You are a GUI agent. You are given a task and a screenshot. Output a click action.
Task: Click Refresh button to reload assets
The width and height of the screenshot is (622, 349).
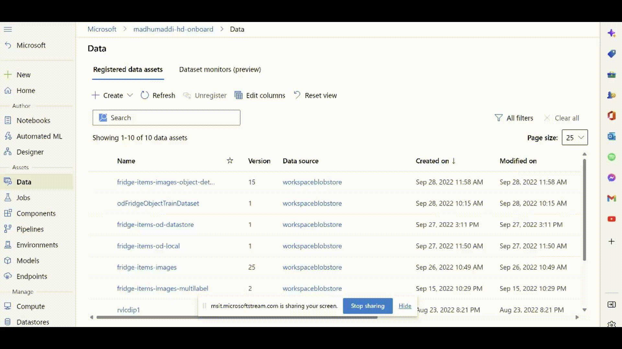(x=158, y=95)
